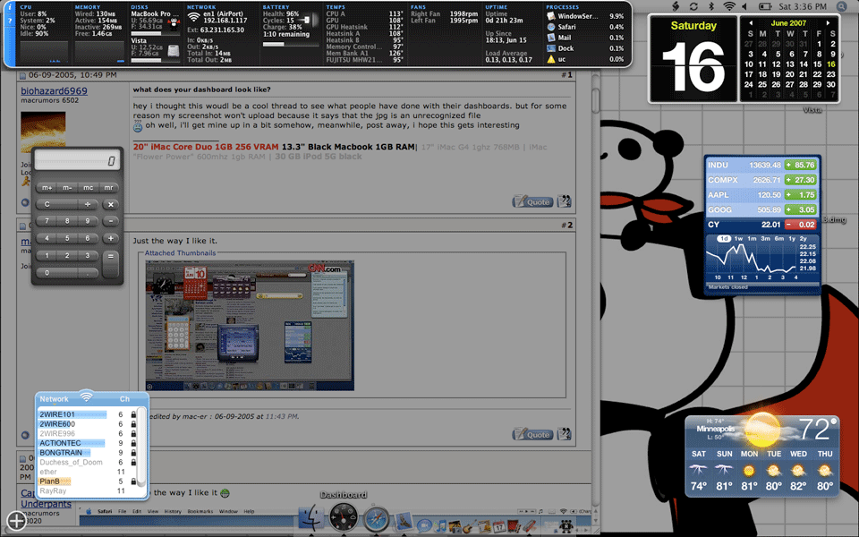
Task: Click the Calculator equals key
Action: [110, 263]
